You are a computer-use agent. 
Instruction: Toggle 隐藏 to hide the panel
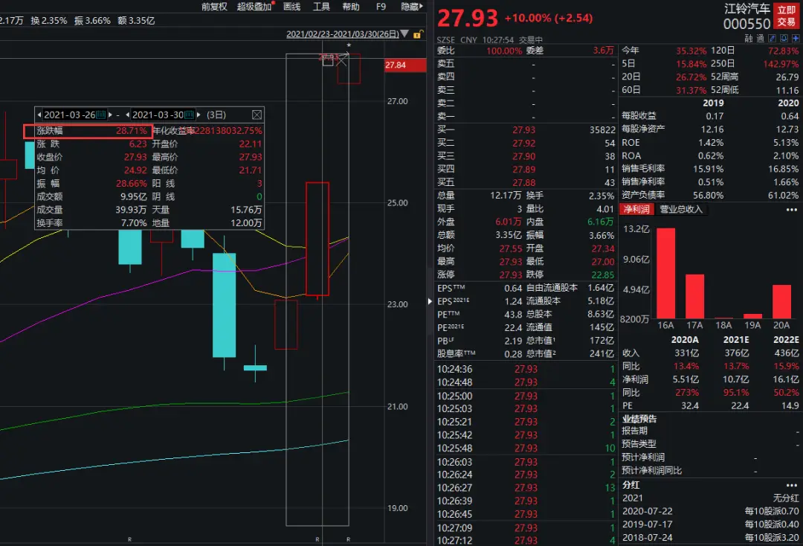[x=410, y=7]
